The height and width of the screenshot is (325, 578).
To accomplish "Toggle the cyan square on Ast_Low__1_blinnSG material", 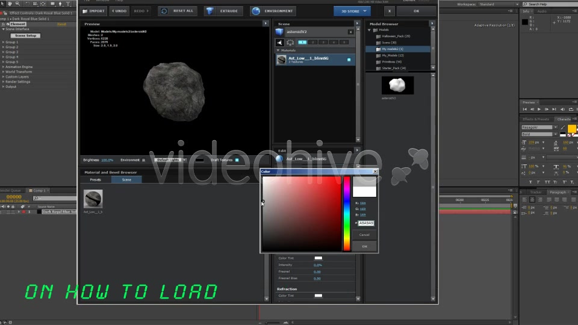I will pos(349,60).
